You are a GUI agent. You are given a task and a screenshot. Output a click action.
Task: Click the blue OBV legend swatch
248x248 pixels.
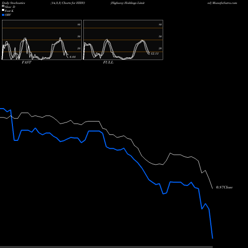coord(3,15)
